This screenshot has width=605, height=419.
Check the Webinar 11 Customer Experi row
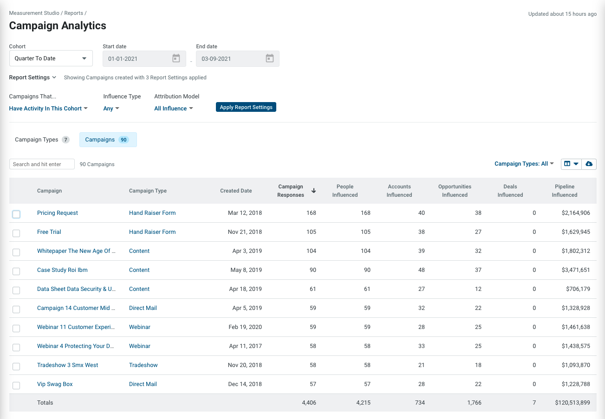(x=16, y=329)
